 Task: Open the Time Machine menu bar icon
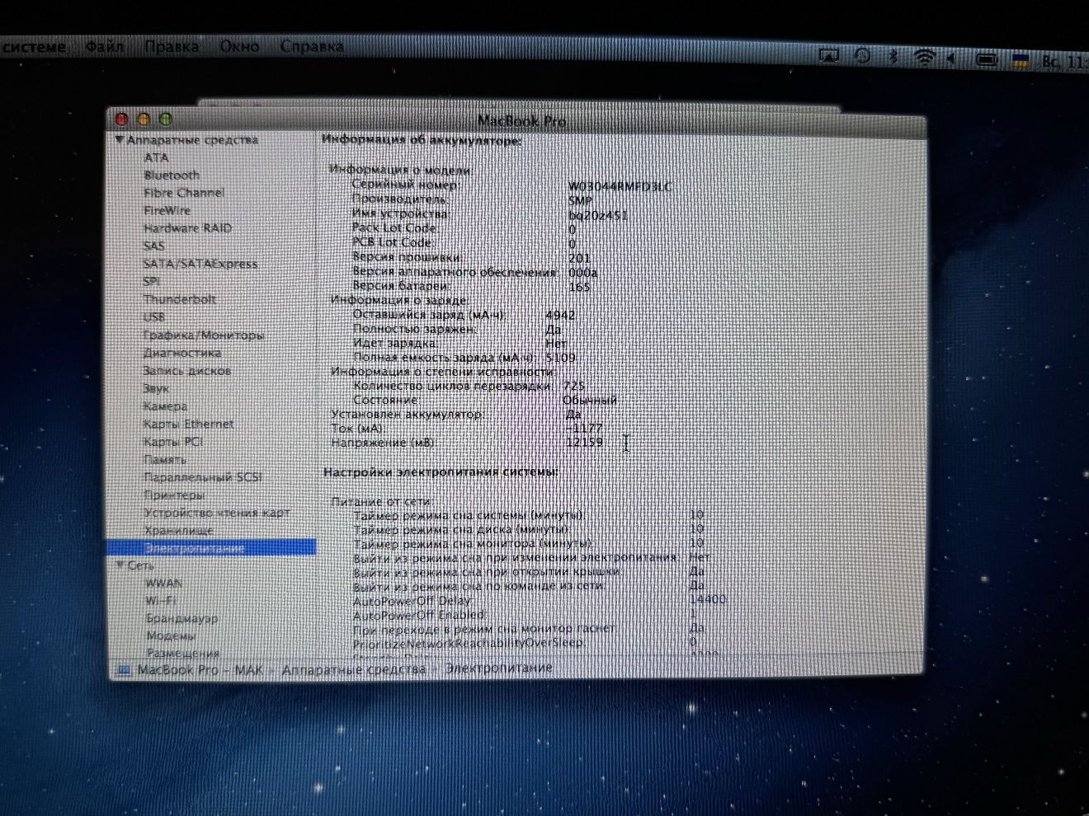coord(861,57)
